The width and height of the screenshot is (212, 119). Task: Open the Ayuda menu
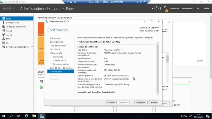[206, 9]
